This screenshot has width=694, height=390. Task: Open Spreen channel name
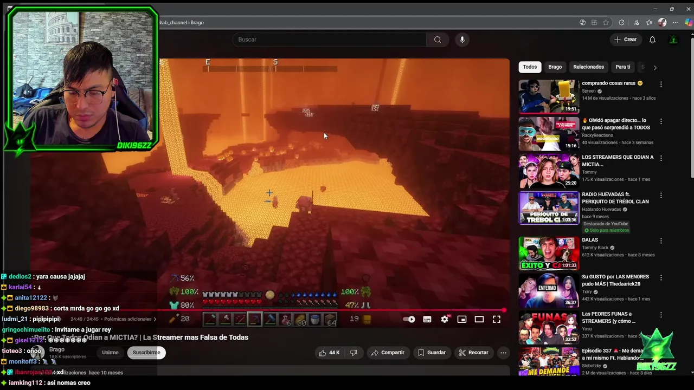pos(589,91)
